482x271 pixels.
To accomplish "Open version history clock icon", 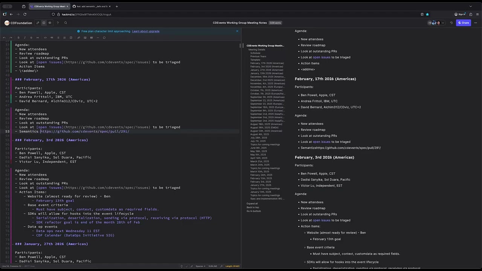I will (x=451, y=23).
